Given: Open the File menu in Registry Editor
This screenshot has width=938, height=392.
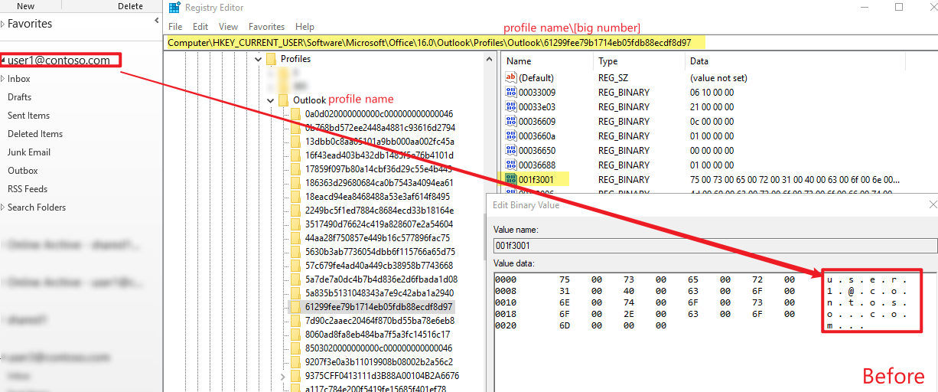Looking at the screenshot, I should point(175,27).
